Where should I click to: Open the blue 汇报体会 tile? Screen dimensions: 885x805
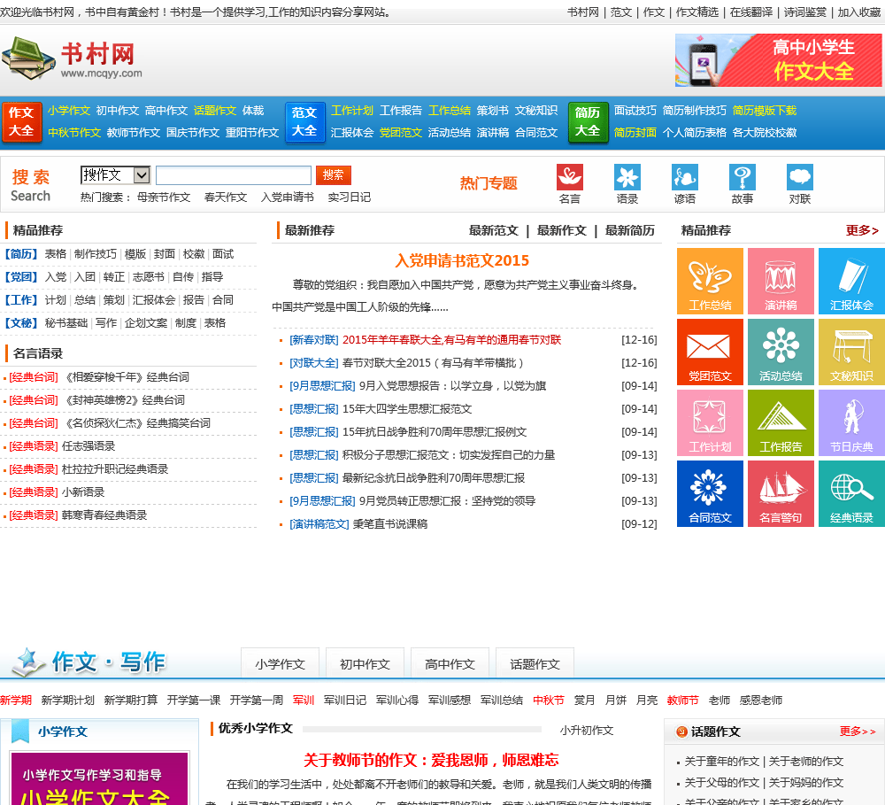point(851,281)
